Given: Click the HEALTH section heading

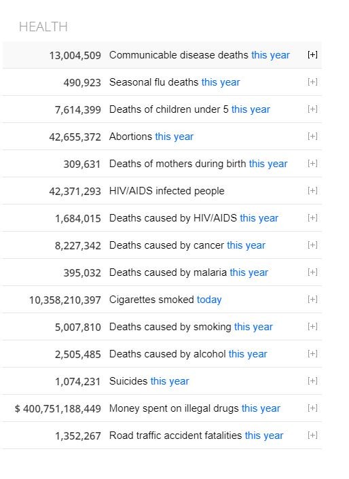Looking at the screenshot, I should click(x=43, y=27).
